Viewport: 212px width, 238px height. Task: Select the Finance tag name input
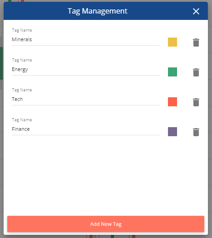[x=86, y=129]
